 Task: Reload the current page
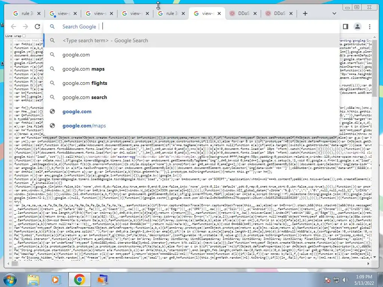point(37,27)
